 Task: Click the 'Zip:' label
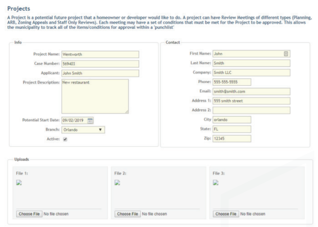207,138
